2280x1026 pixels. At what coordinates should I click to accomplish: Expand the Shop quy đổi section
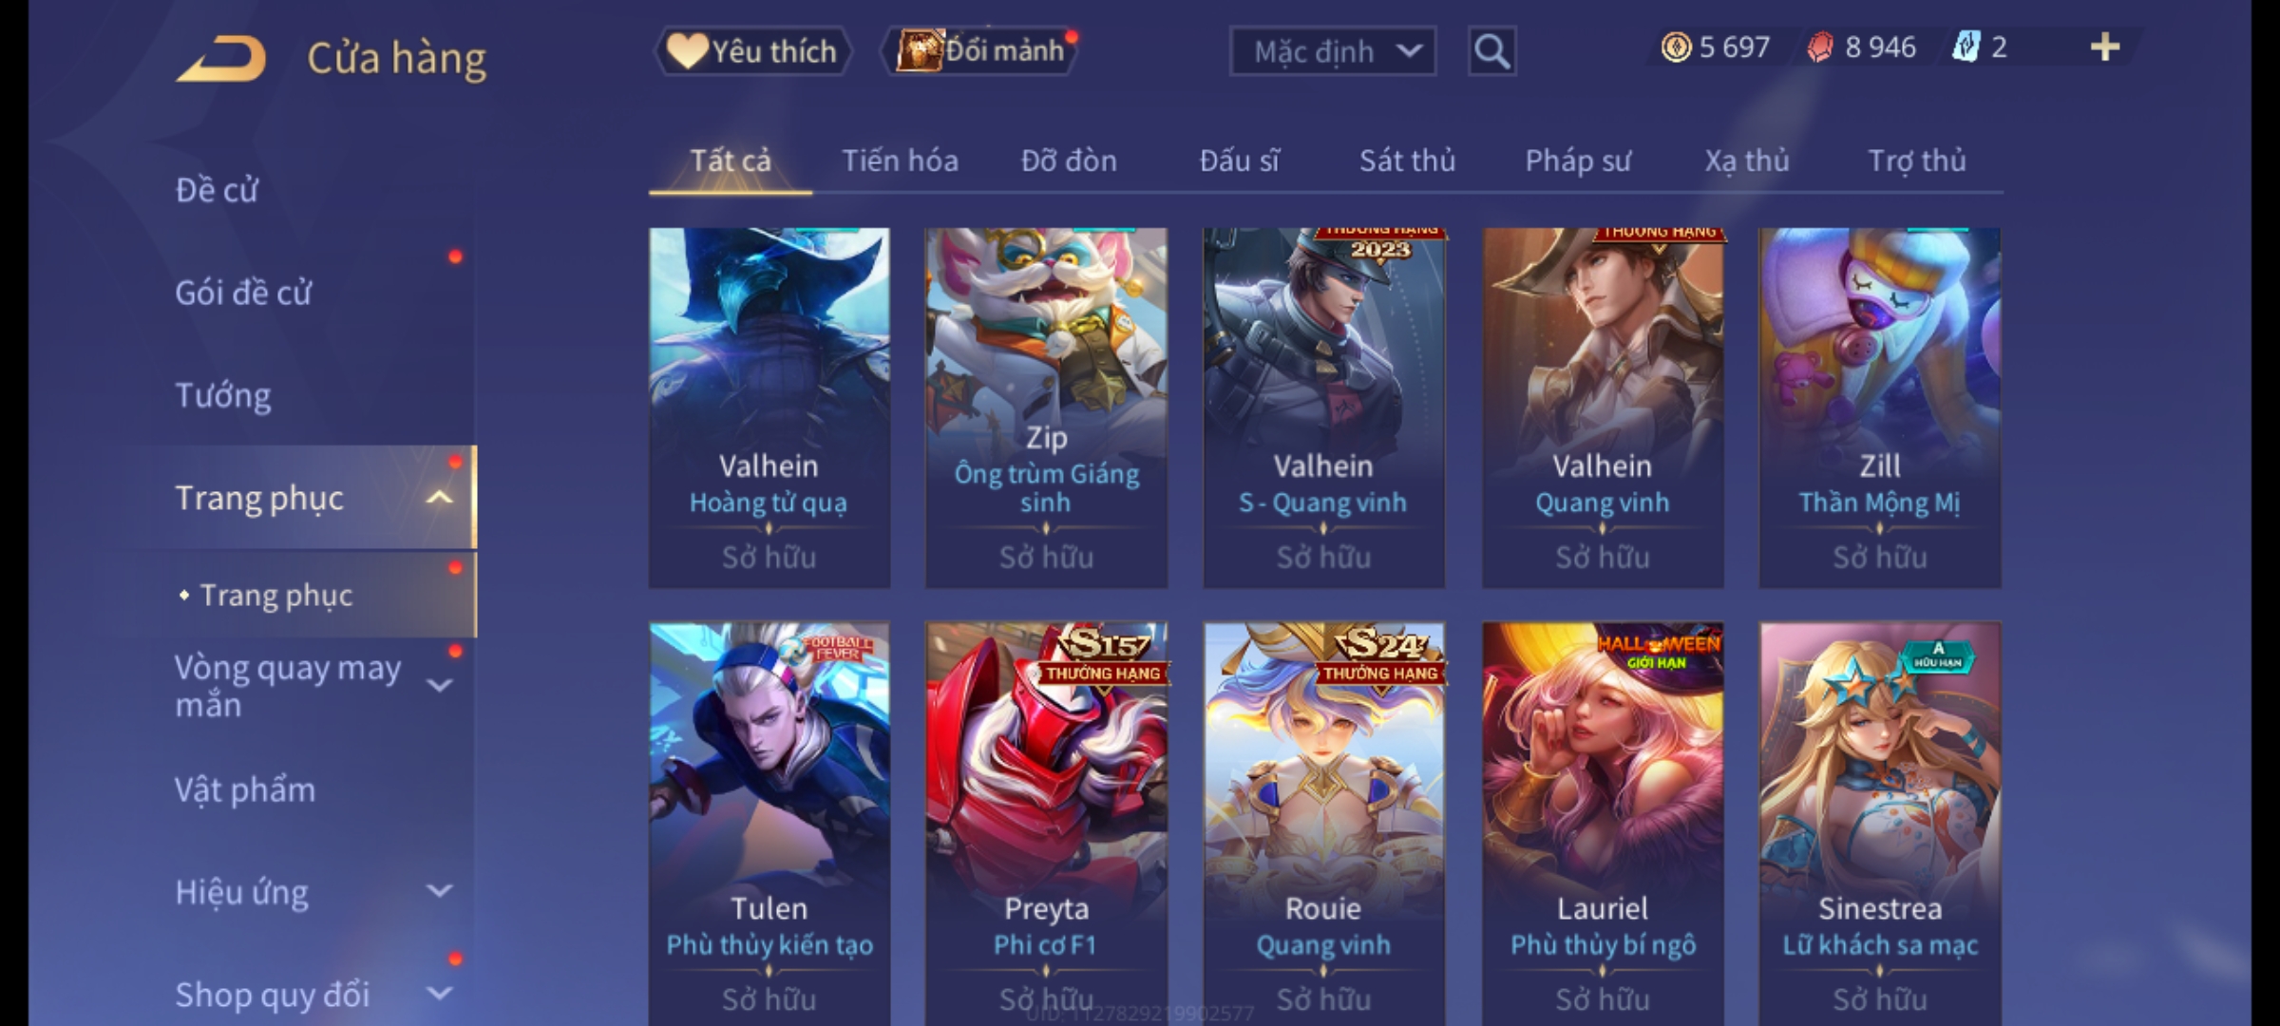(439, 994)
